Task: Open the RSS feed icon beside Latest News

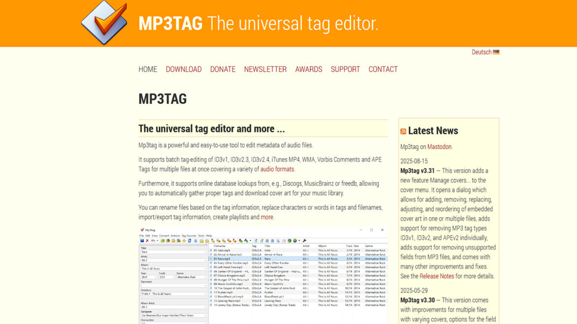Action: tap(403, 131)
